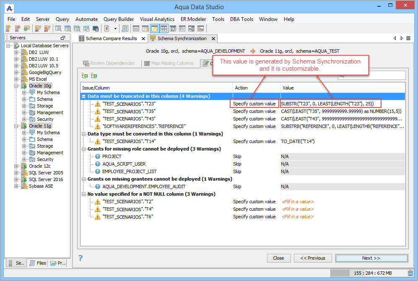This screenshot has width=418, height=281.
Task: Click the Value column header
Action: [x=343, y=88]
